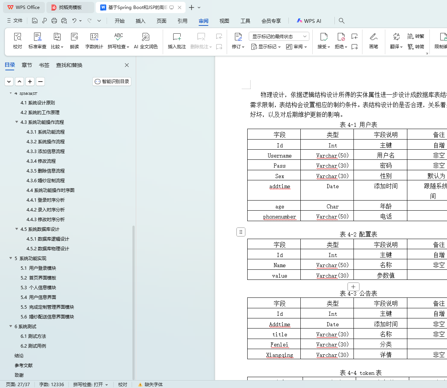Switch to the 书签 navigation tab
The image size is (447, 388).
click(x=44, y=65)
